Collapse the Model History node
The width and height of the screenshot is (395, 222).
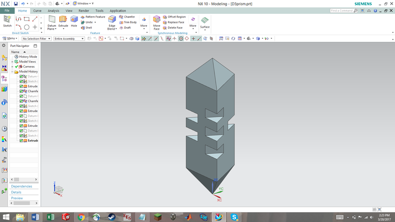click(x=12, y=72)
